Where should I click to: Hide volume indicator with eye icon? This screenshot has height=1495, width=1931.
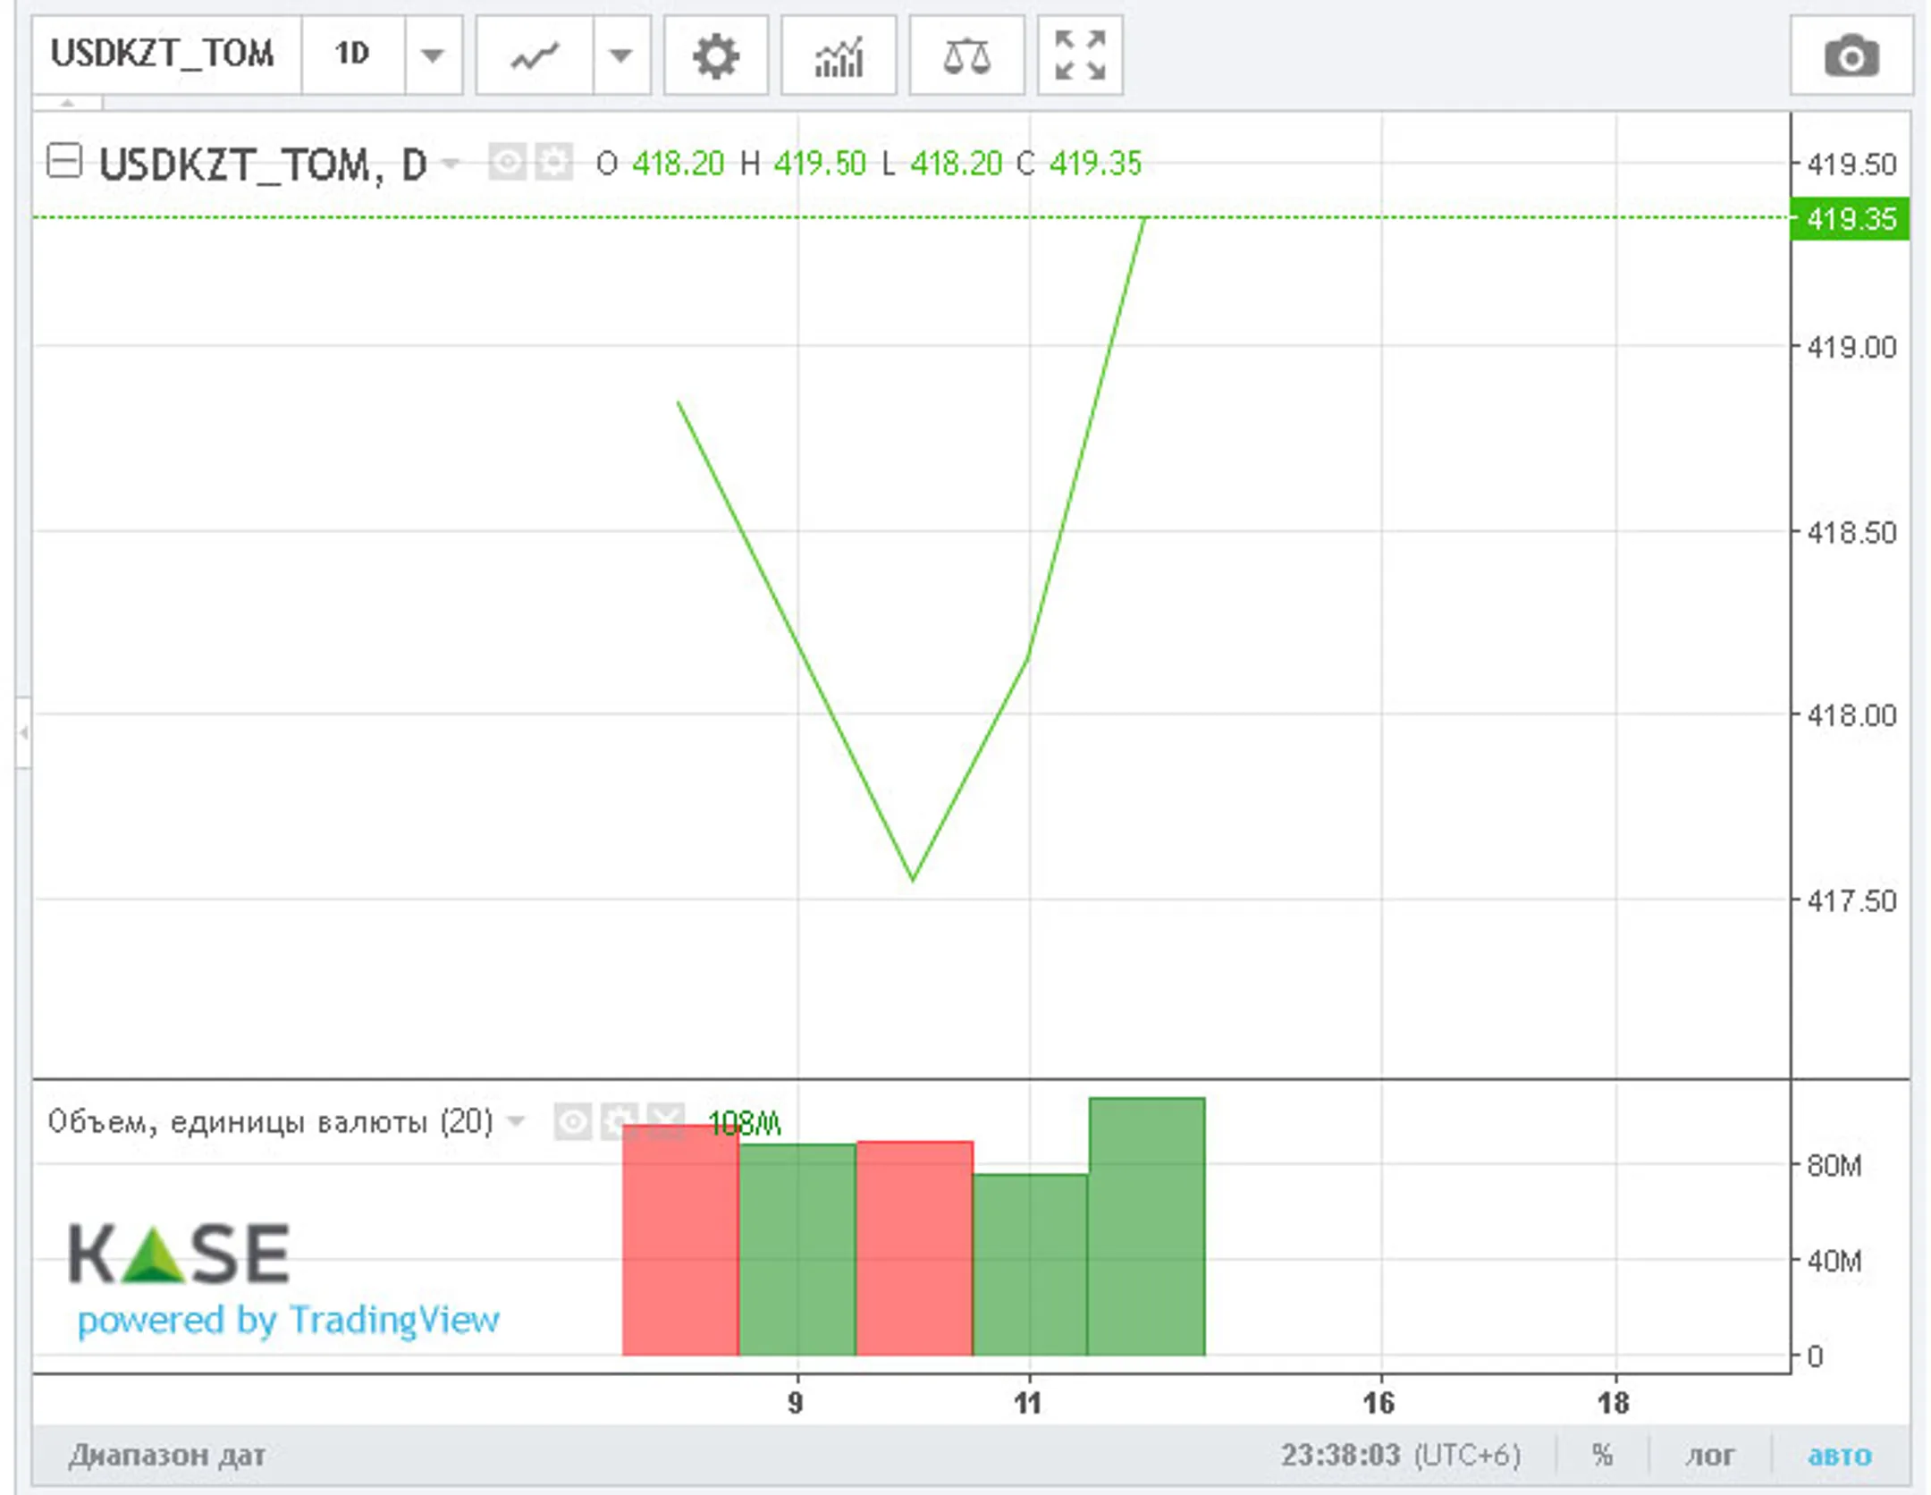click(572, 1121)
